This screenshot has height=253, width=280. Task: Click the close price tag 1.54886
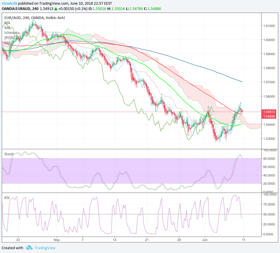coord(269,116)
